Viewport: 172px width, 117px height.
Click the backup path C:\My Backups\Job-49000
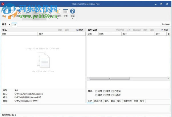point(26,101)
